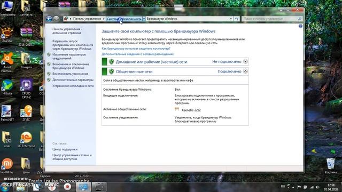The height and width of the screenshot is (192, 342).
Task: Select the Paint.NET desktop icon
Action: coord(7,113)
